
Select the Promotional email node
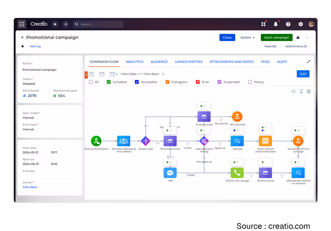tap(170, 141)
